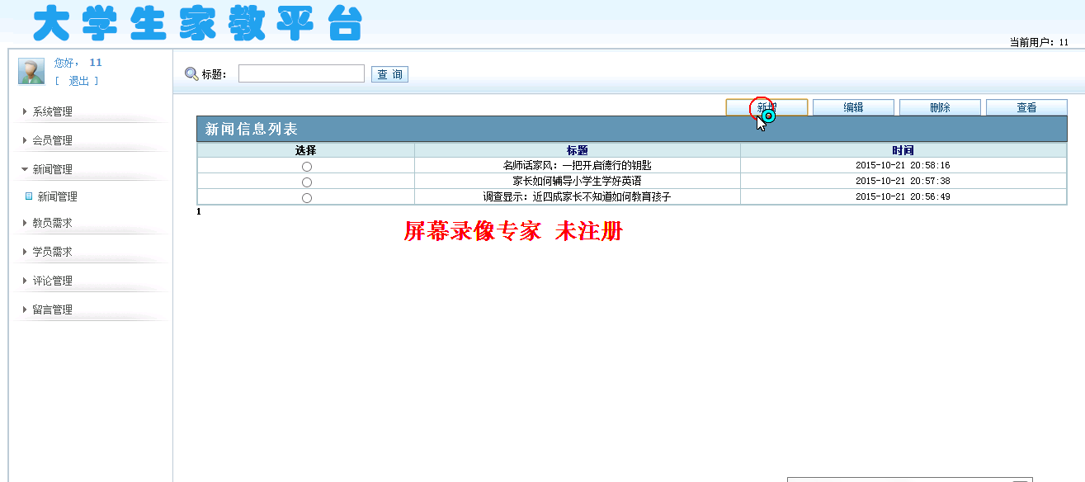Image resolution: width=1085 pixels, height=482 pixels.
Task: Click the 大学生家教平台 site logo
Action: pyautogui.click(x=197, y=23)
